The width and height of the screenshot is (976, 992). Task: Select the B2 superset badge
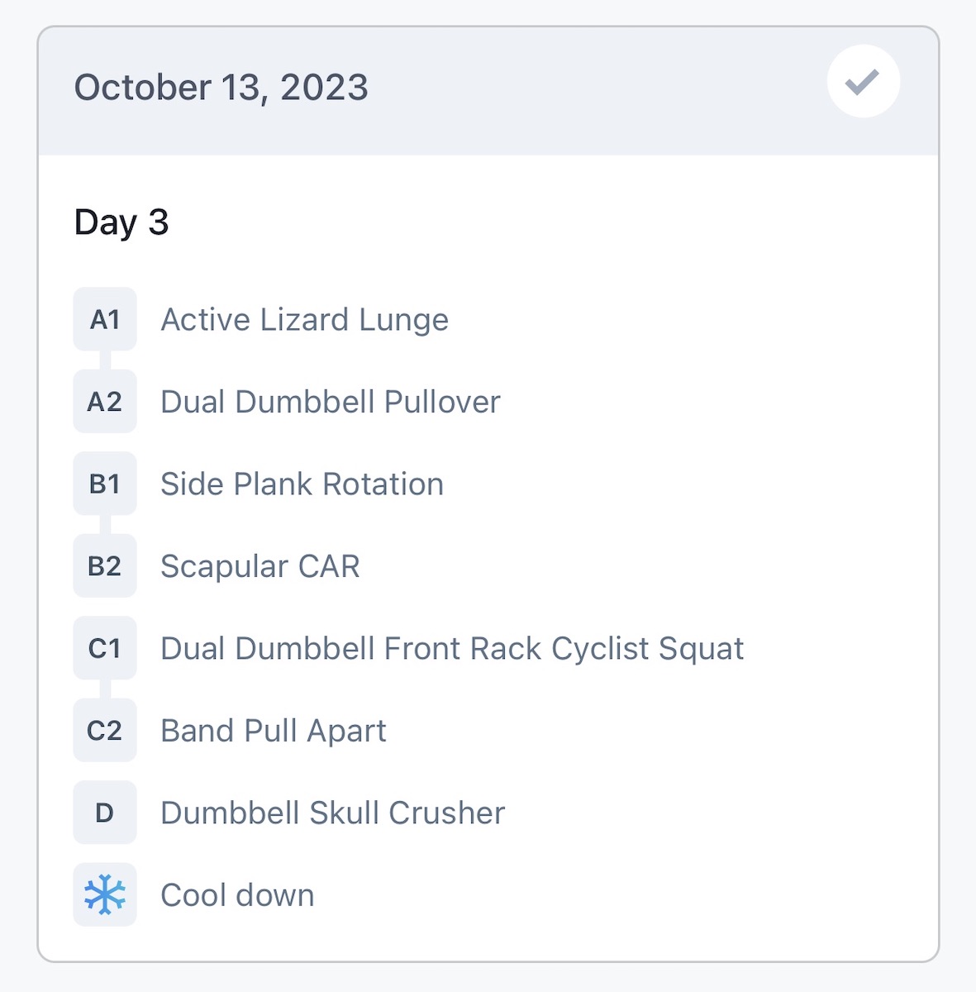(x=105, y=566)
